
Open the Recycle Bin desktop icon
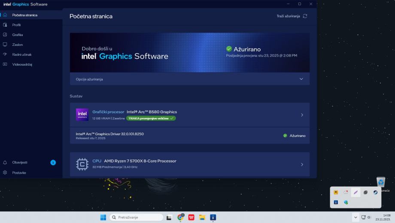(381, 182)
